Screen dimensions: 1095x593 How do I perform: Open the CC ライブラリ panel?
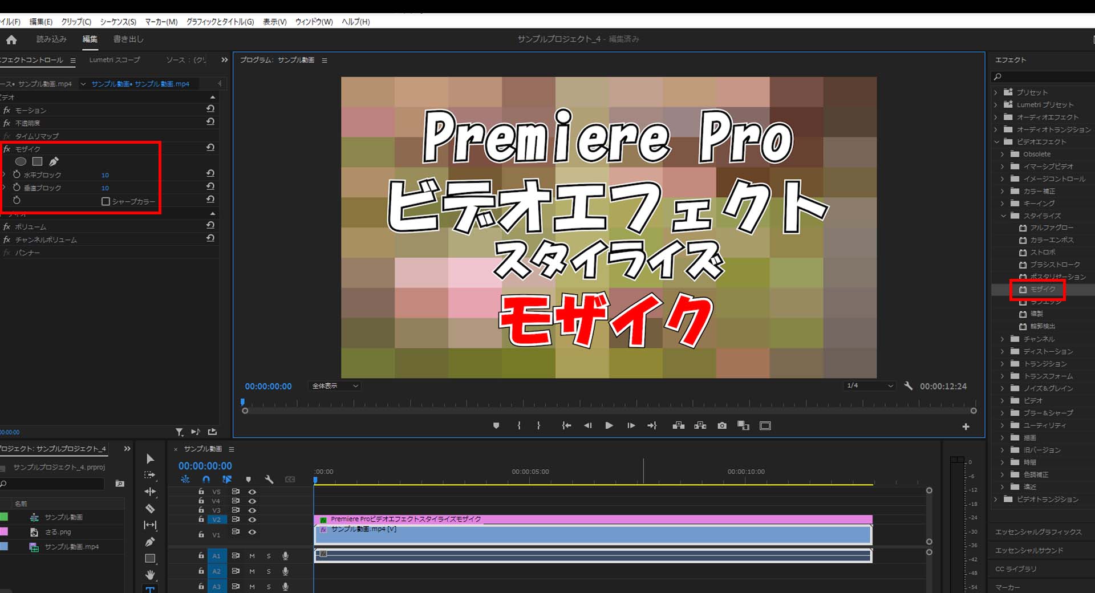click(1016, 569)
